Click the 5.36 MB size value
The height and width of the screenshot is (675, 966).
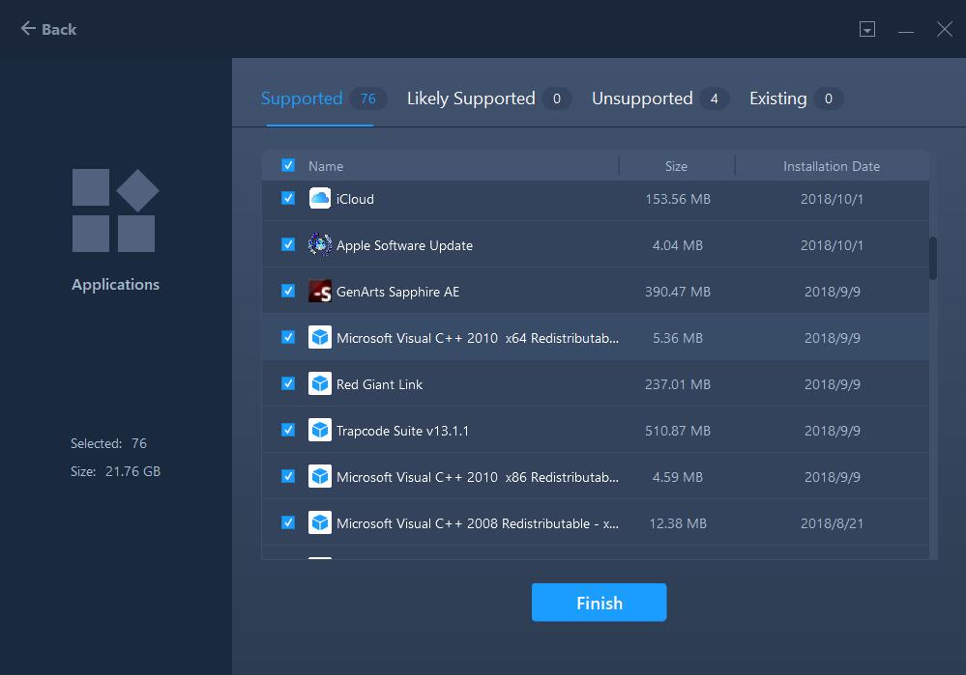pyautogui.click(x=678, y=338)
